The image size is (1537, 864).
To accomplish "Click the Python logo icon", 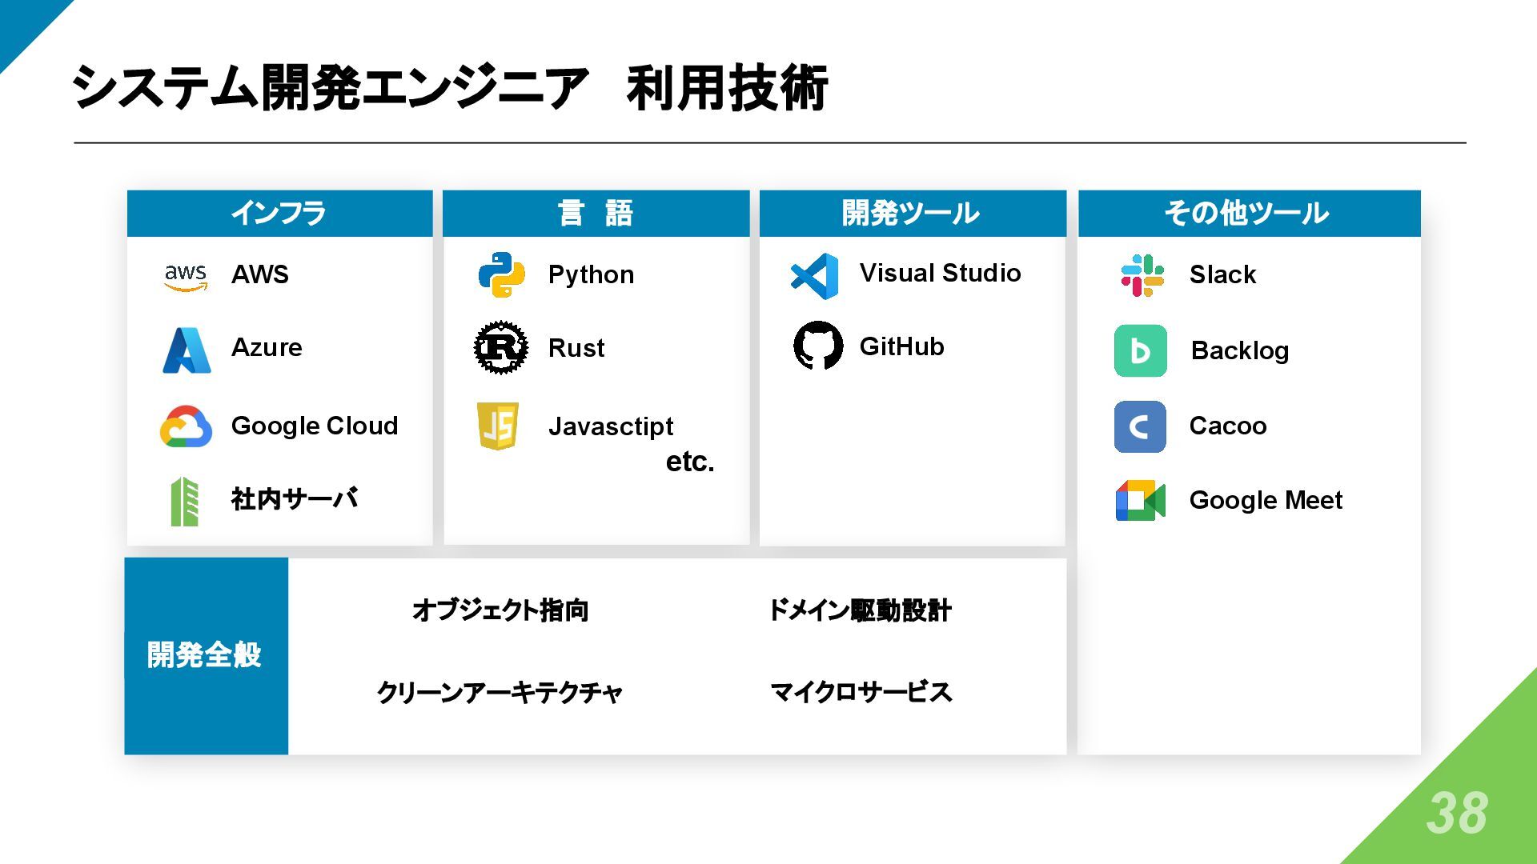I will (501, 275).
